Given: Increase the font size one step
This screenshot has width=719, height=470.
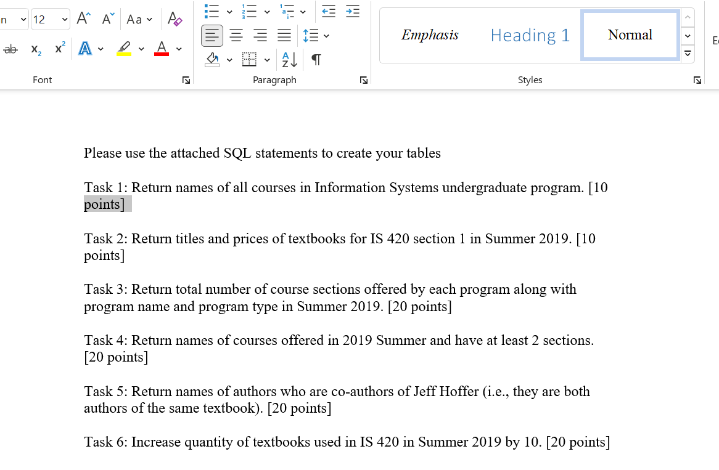Looking at the screenshot, I should click(x=83, y=18).
